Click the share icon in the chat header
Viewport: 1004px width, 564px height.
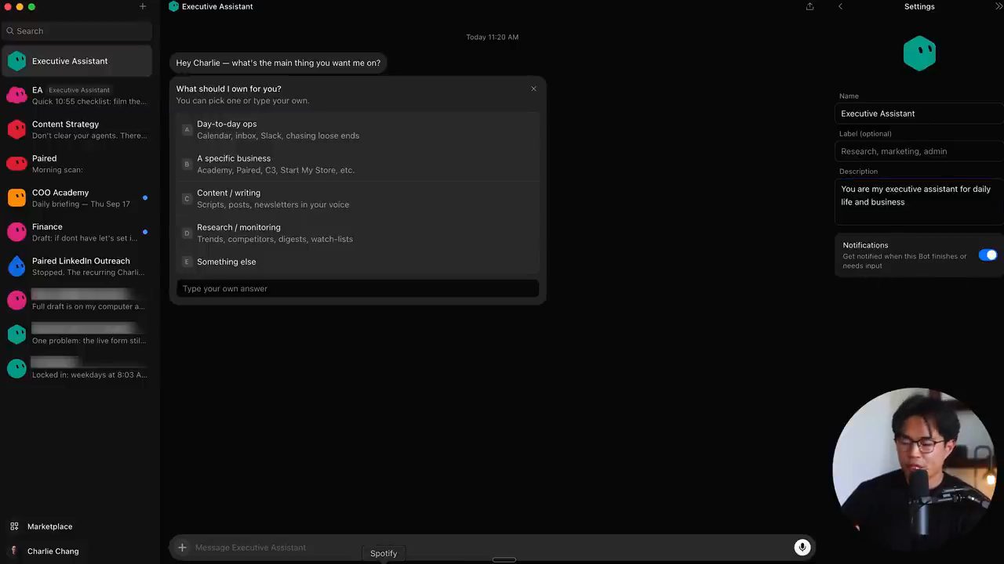point(809,6)
